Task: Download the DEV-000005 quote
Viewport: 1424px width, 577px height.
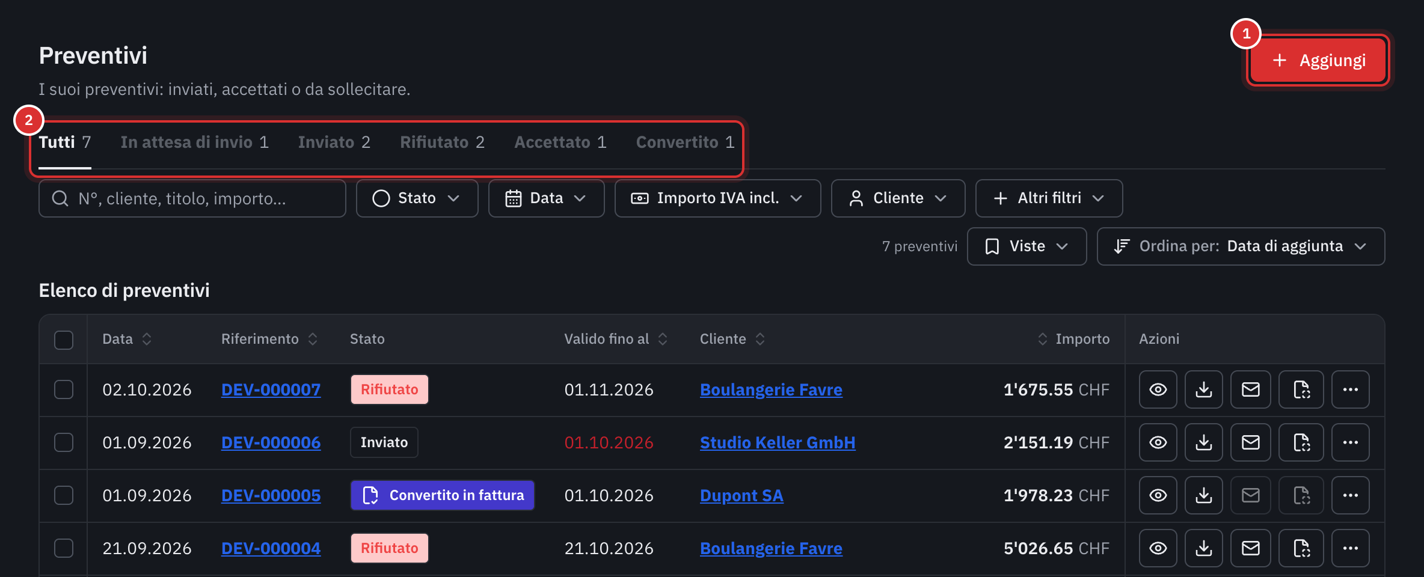Action: click(1203, 495)
